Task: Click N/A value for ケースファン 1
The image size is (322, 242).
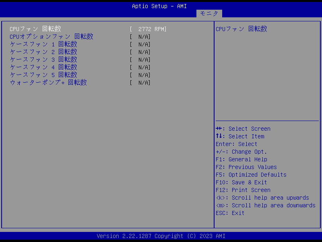Action: point(140,44)
